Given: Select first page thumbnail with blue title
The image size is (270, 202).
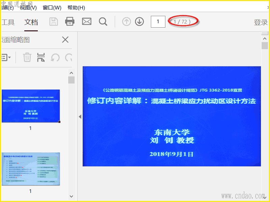Looking at the screenshot, I should pos(31,106).
